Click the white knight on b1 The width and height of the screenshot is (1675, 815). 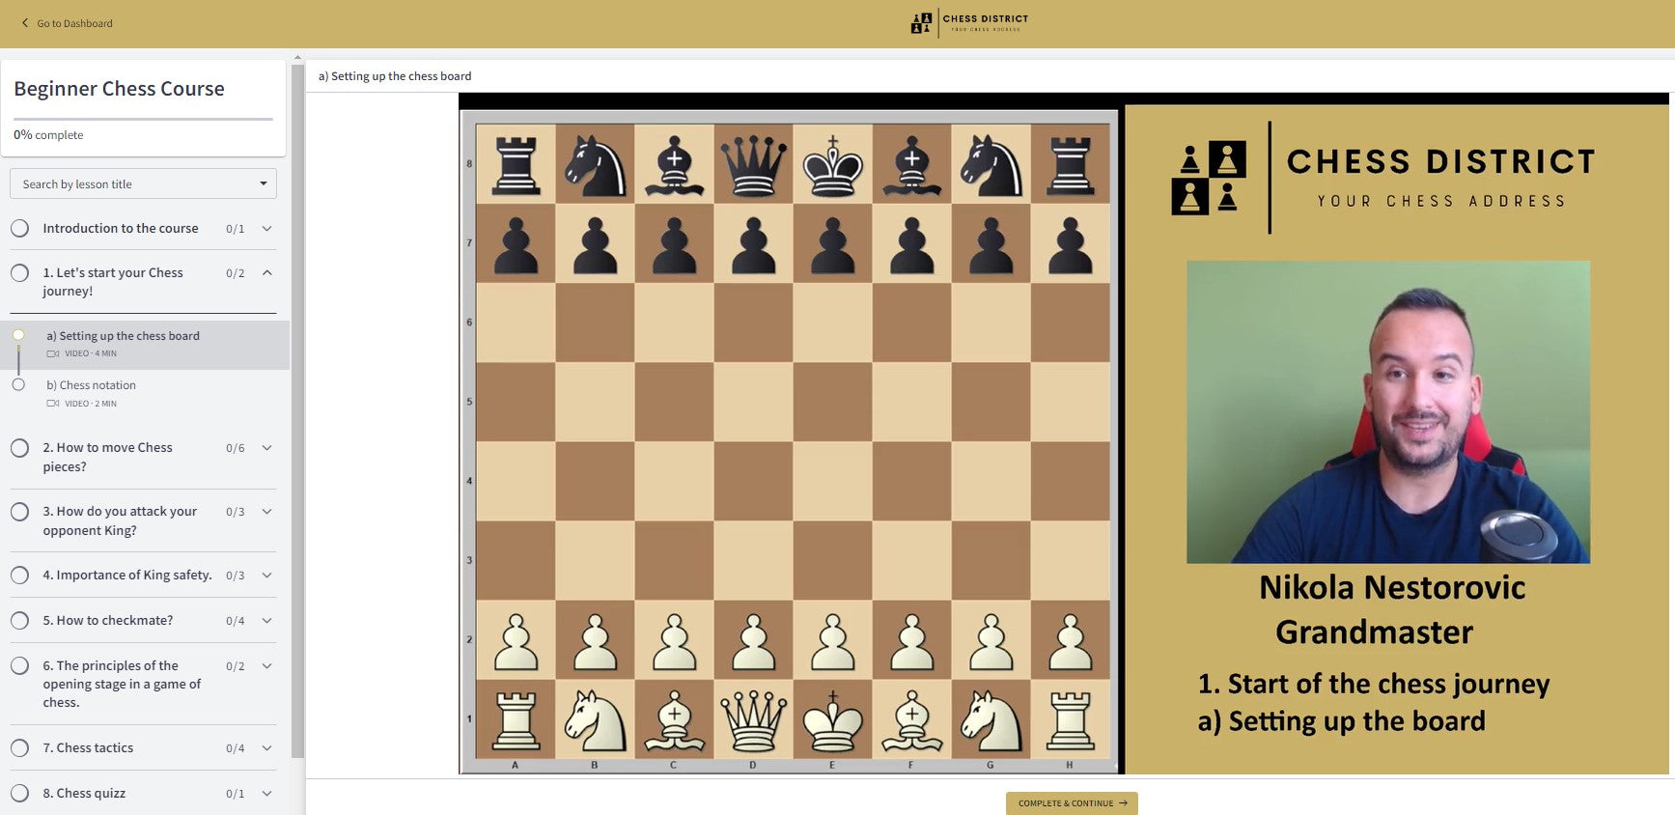point(595,720)
